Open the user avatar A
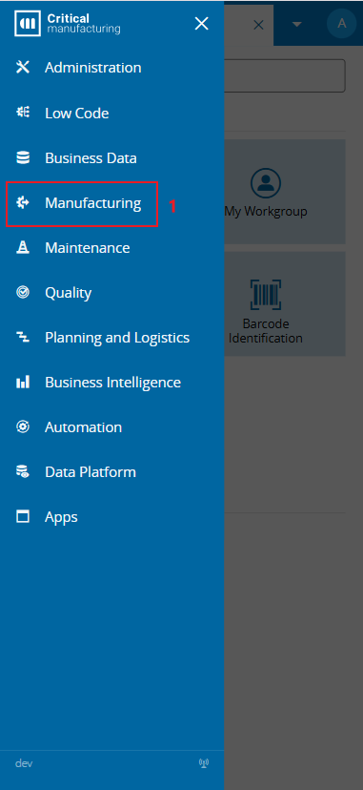 pos(342,23)
